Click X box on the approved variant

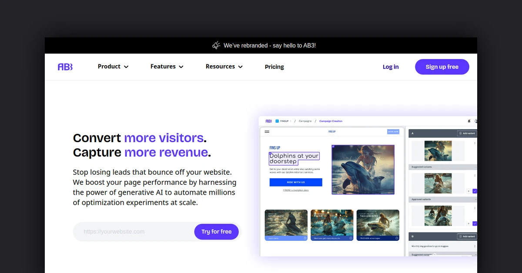click(x=468, y=223)
